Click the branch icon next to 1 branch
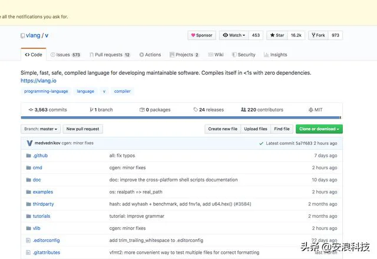 point(91,110)
